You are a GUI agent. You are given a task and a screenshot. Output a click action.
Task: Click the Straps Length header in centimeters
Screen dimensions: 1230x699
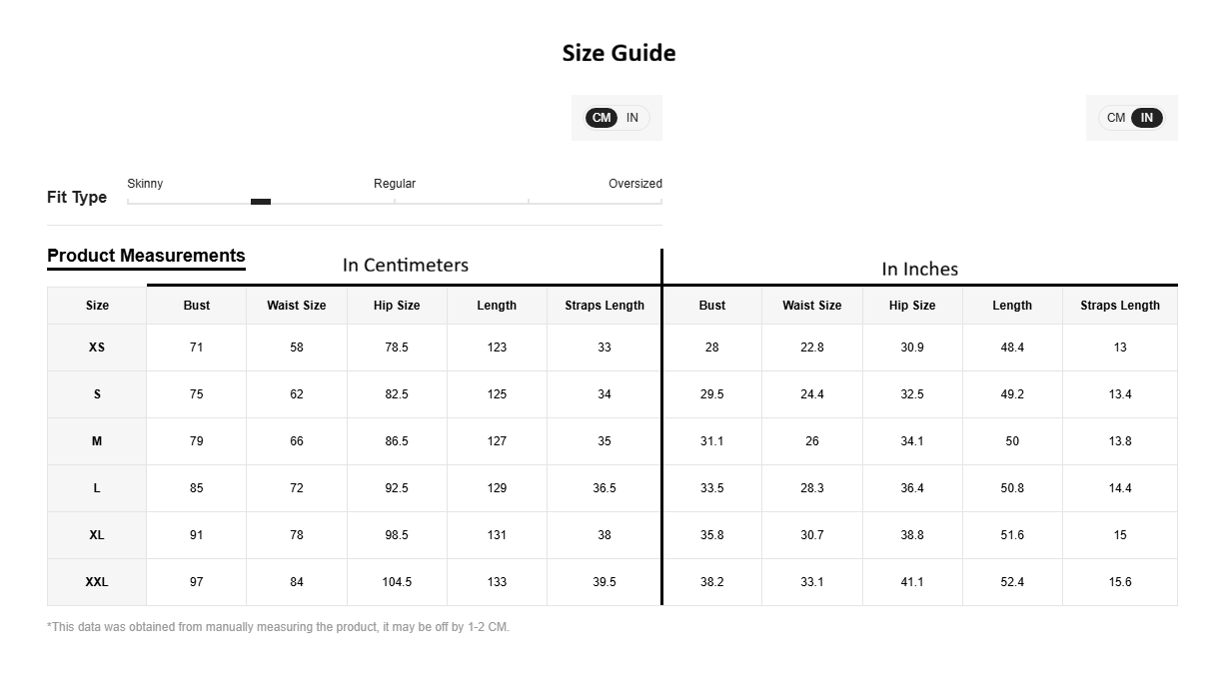(605, 306)
